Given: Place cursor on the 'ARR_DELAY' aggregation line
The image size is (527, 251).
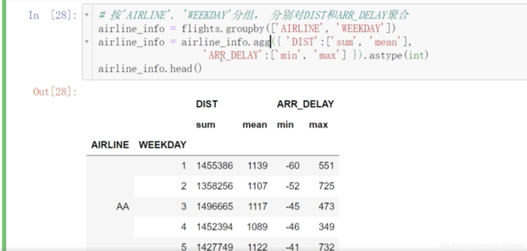Looking at the screenshot, I should click(315, 55).
